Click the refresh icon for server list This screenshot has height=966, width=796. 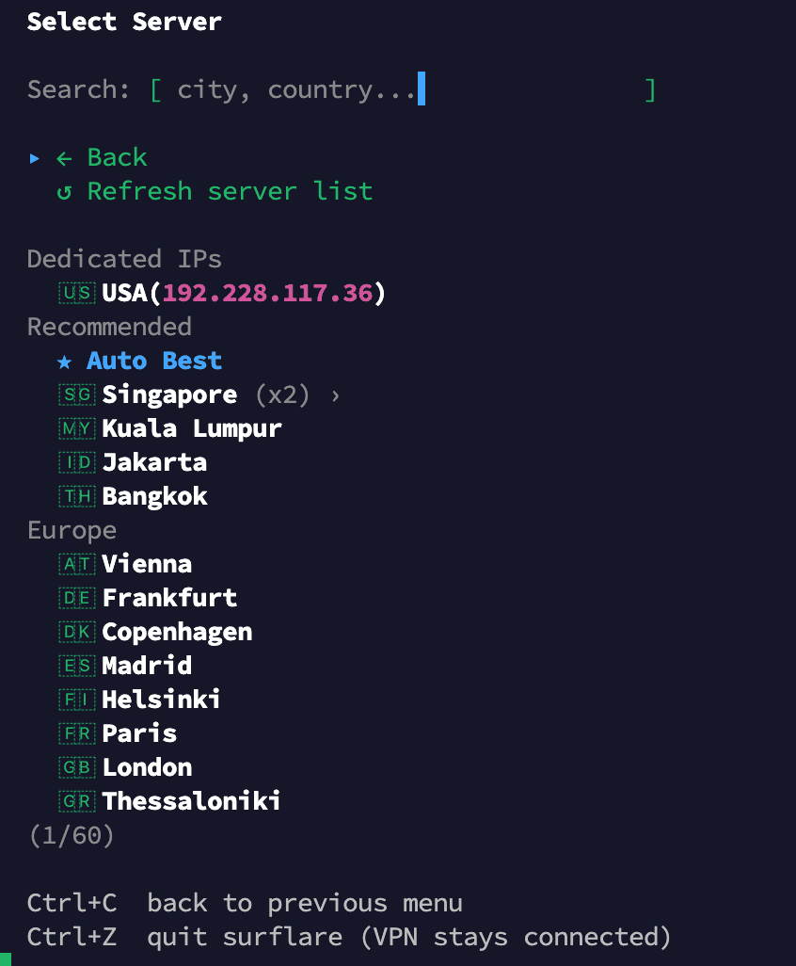64,192
